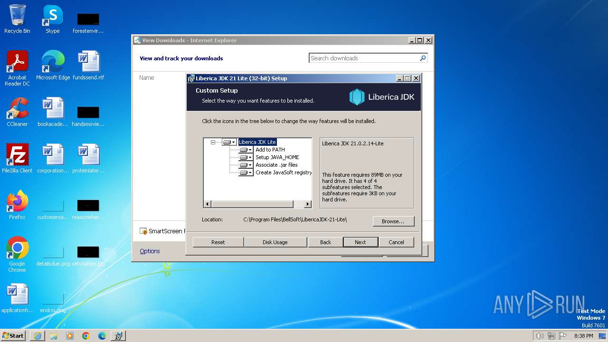Open the Create JavaSoft registry feature dropdown
The image size is (608, 342).
coord(246,172)
